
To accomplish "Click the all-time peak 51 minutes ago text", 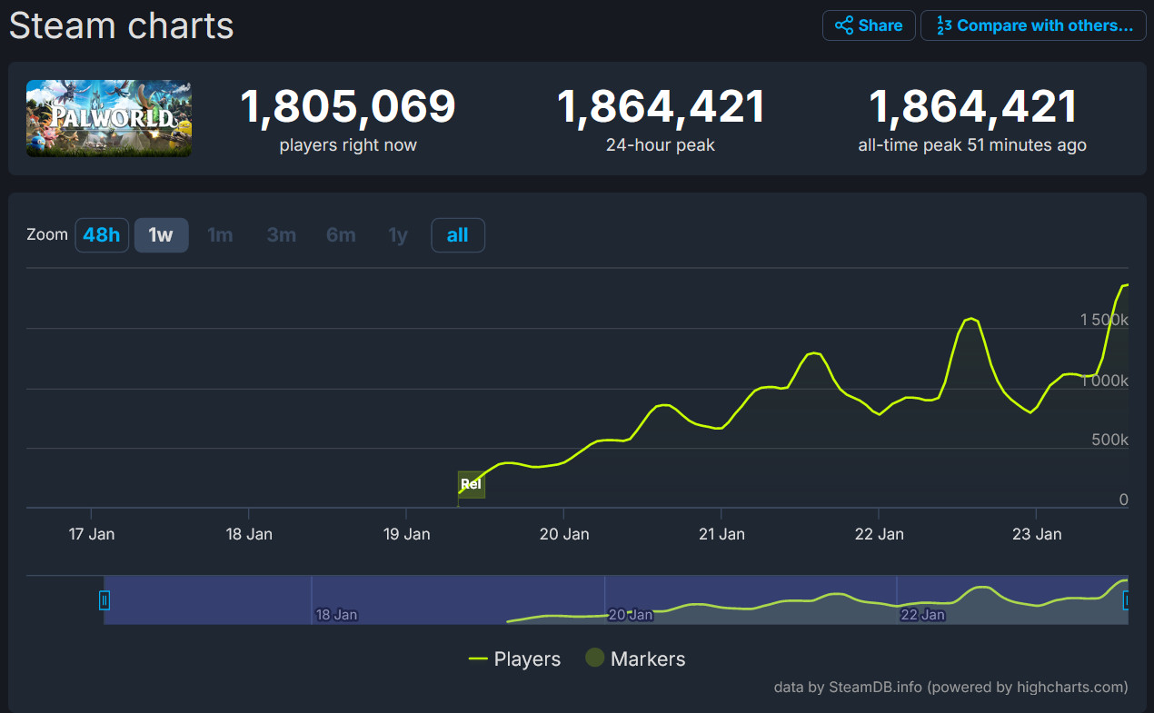I will click(972, 145).
